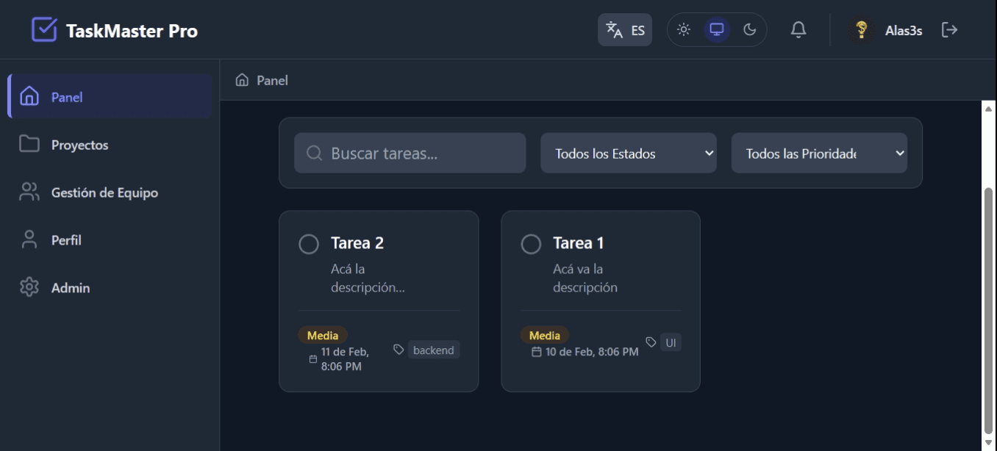Open the Todos los Estados dropdown
This screenshot has width=997, height=451.
point(628,154)
